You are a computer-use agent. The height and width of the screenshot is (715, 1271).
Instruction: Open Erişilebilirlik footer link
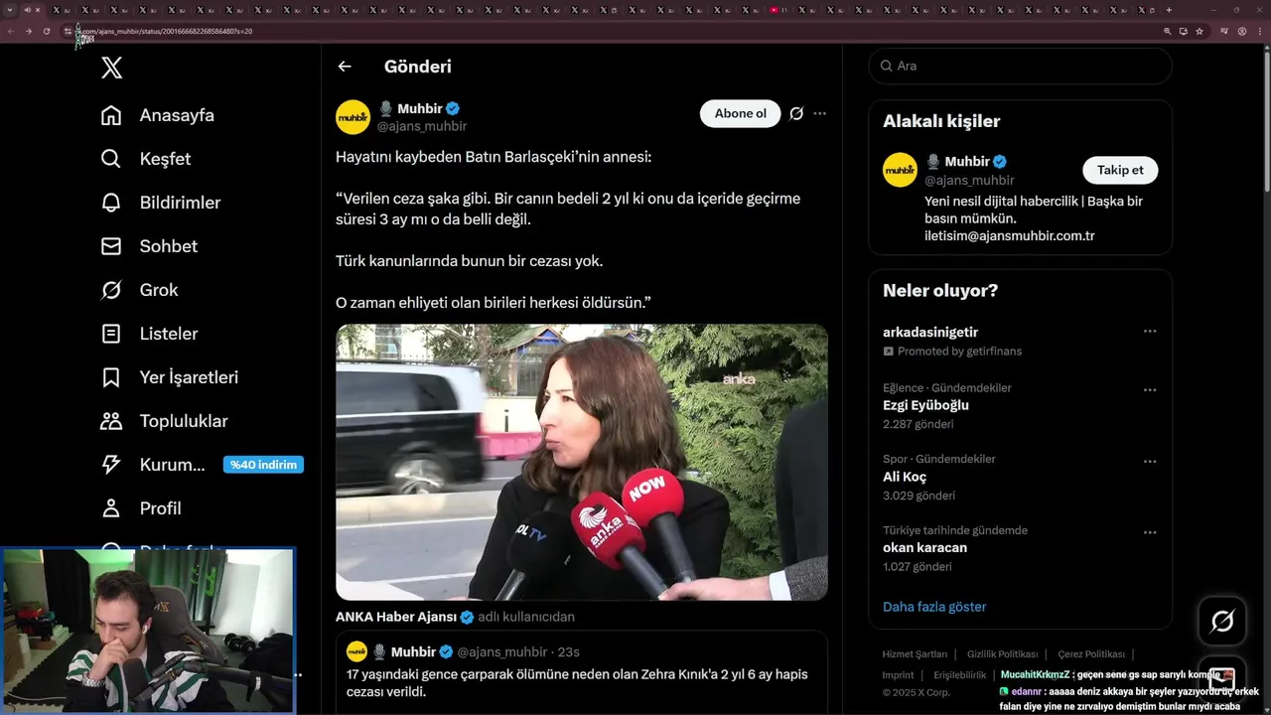click(960, 675)
